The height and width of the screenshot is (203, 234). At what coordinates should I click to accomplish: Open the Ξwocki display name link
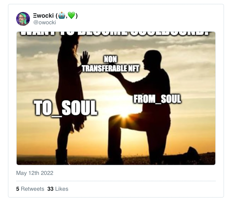point(55,16)
